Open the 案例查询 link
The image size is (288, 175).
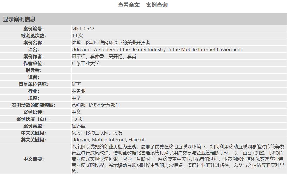pos(157,5)
